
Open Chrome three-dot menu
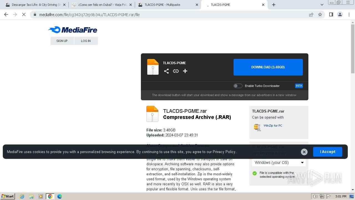click(x=349, y=14)
